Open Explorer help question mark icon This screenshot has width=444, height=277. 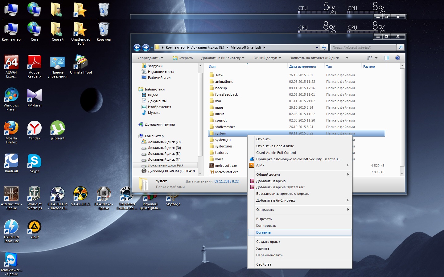click(x=397, y=58)
